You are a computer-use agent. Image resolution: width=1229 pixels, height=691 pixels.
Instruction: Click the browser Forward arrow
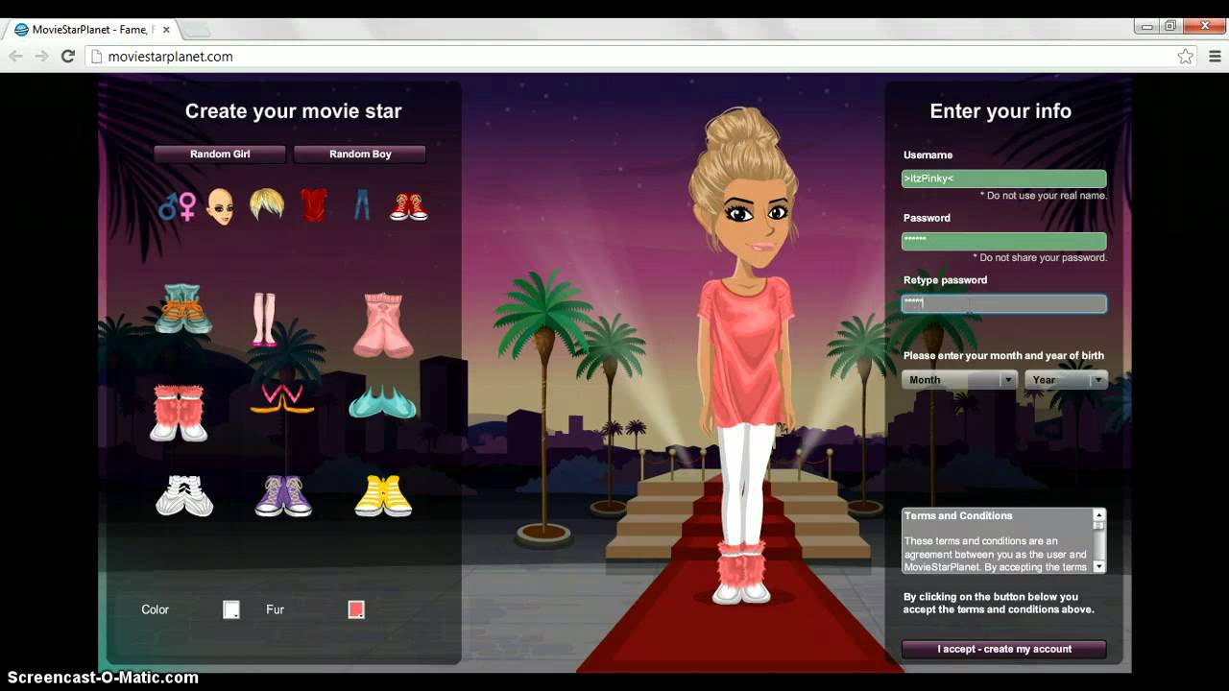[x=42, y=57]
